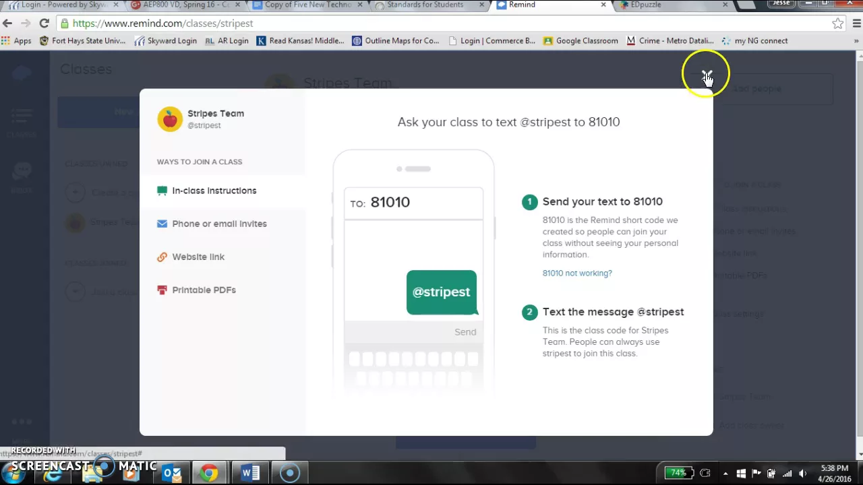
Task: Open Login | Commerce B bookmark
Action: tap(492, 41)
